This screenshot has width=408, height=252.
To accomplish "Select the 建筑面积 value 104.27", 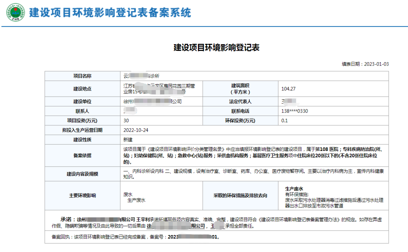I will point(289,89).
